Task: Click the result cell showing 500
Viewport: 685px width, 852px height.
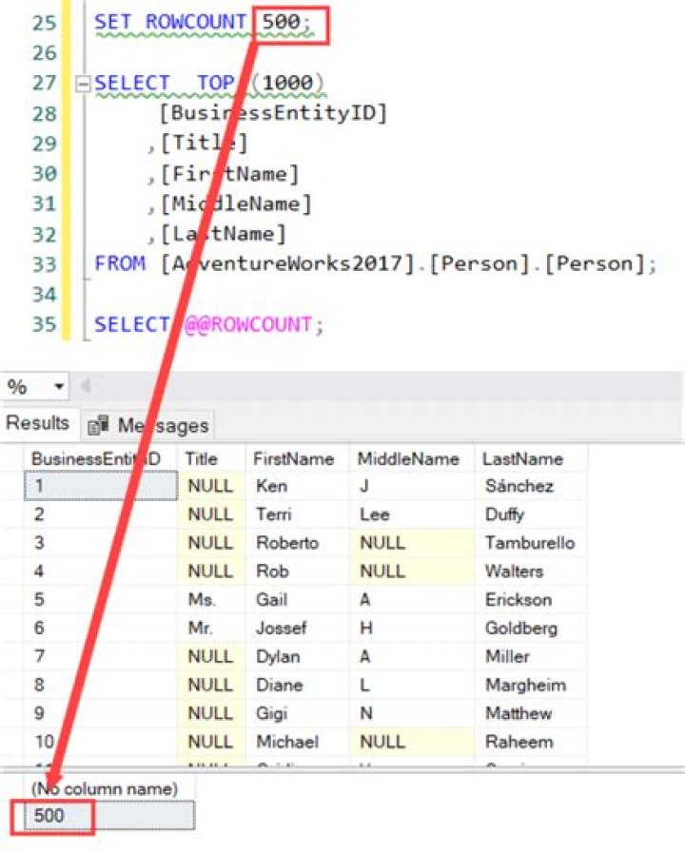Action: coord(108,815)
